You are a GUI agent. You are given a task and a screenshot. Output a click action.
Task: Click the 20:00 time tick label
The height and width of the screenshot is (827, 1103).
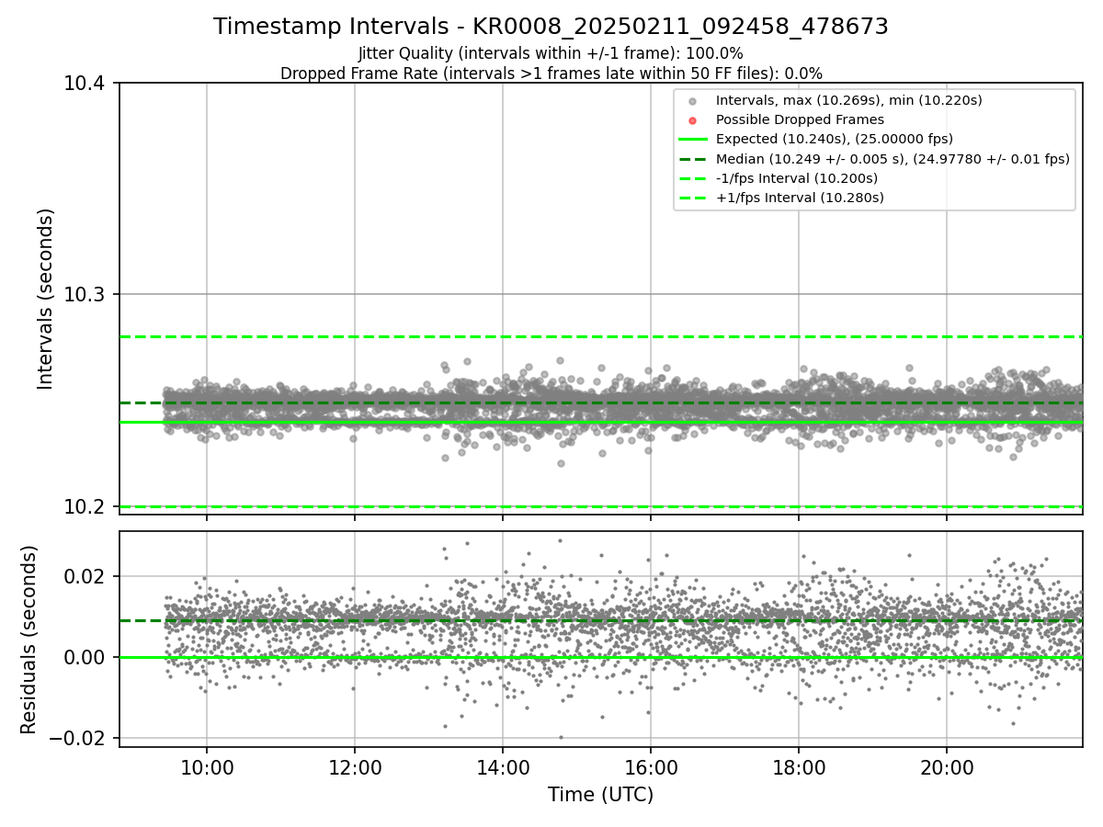pos(947,766)
